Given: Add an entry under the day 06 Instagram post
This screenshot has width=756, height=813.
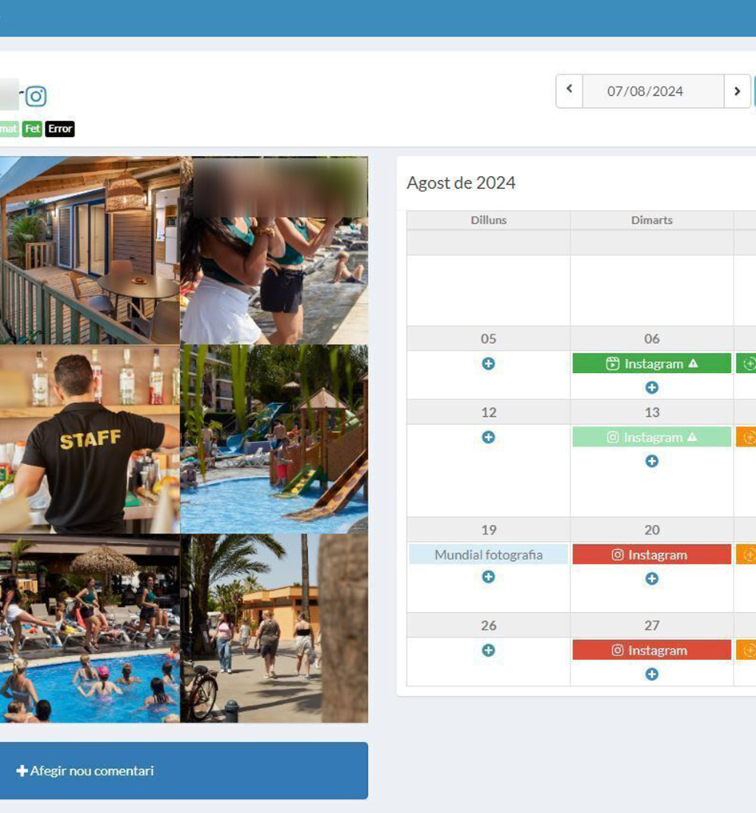Looking at the screenshot, I should coord(651,387).
